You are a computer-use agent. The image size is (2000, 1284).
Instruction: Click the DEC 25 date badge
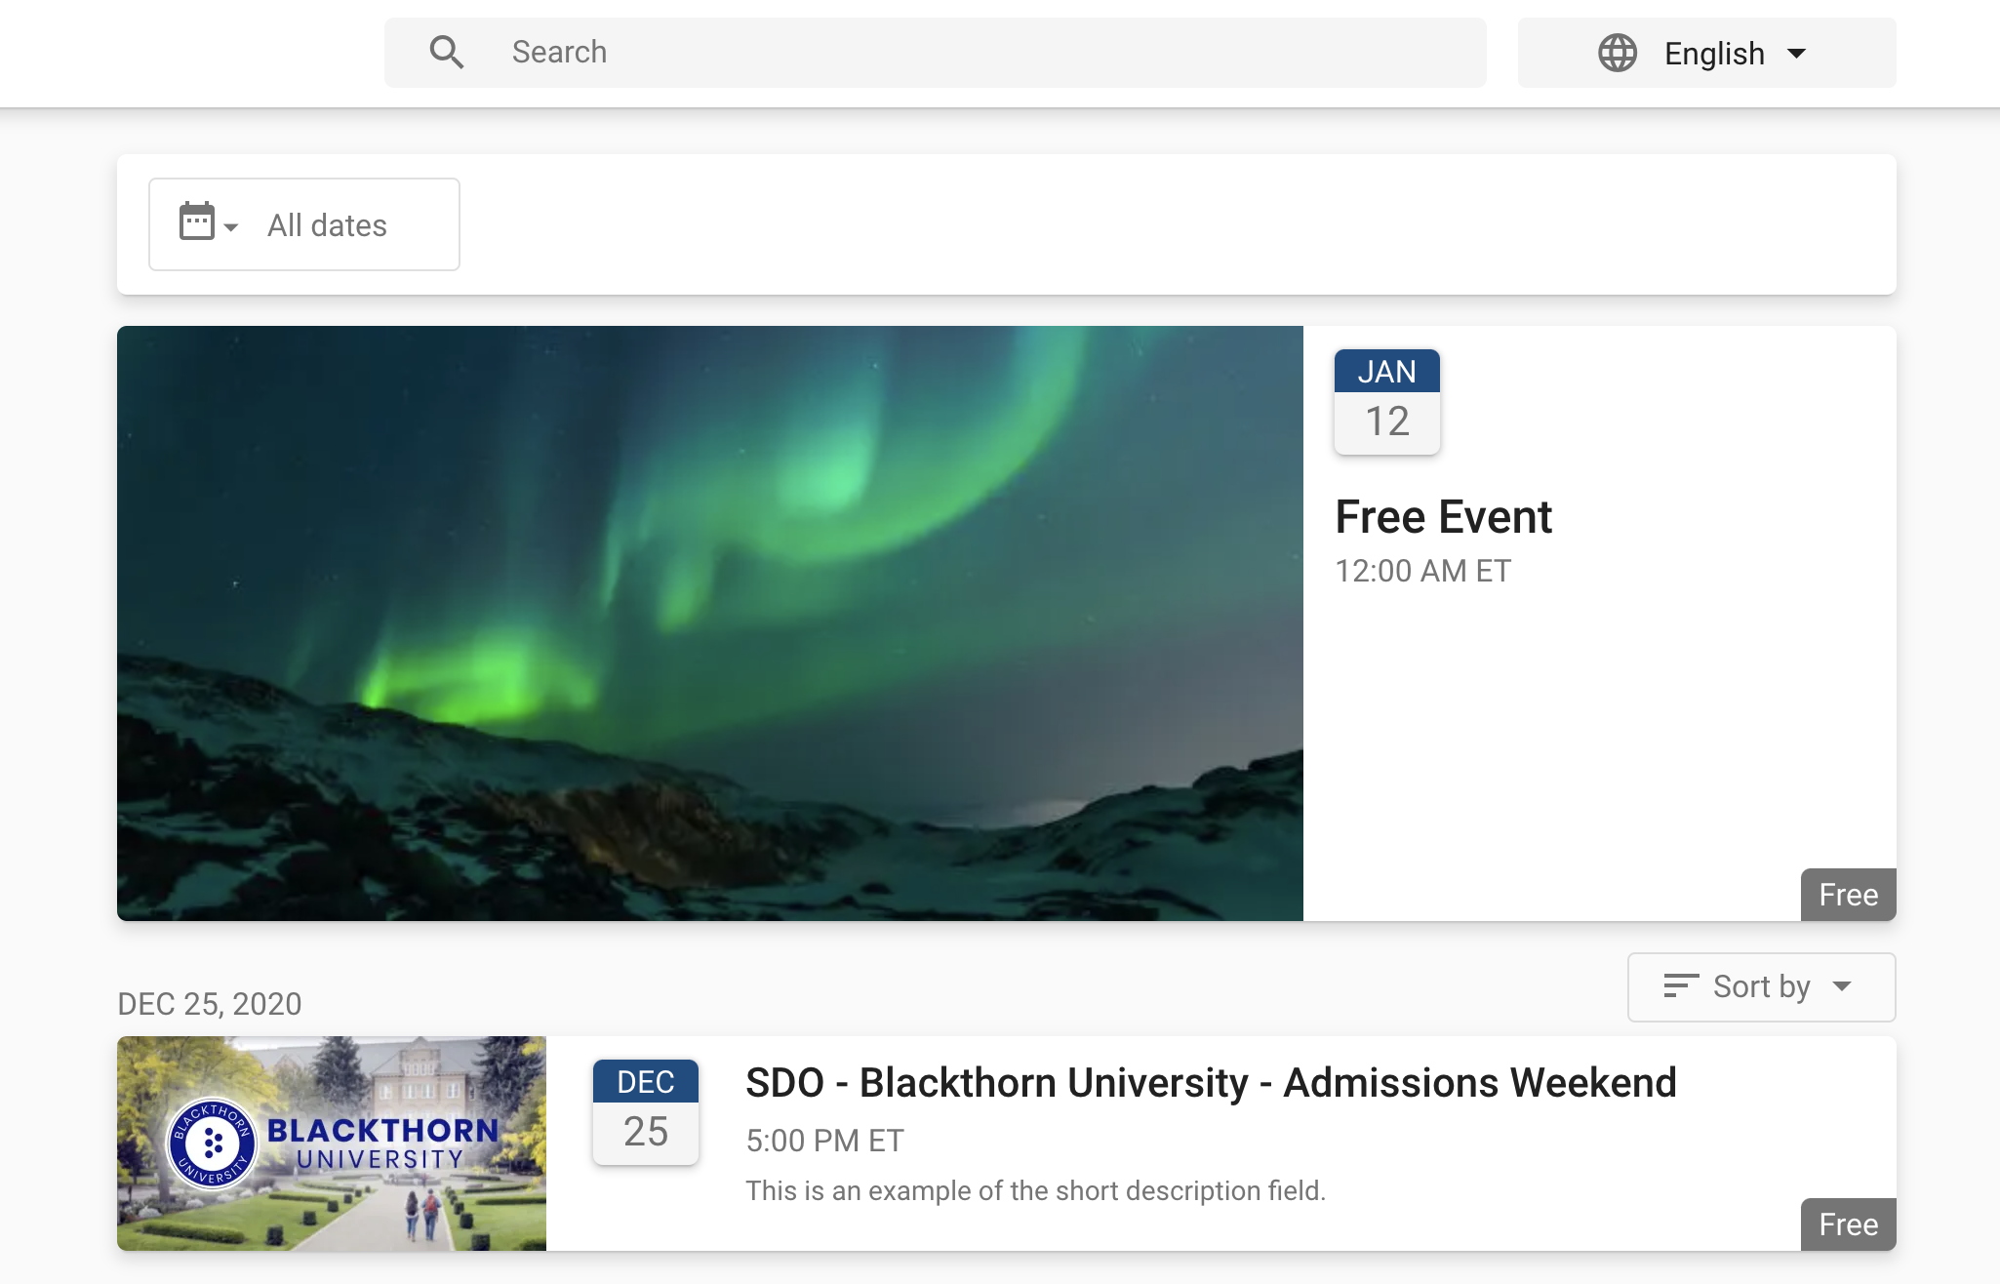coord(645,1111)
